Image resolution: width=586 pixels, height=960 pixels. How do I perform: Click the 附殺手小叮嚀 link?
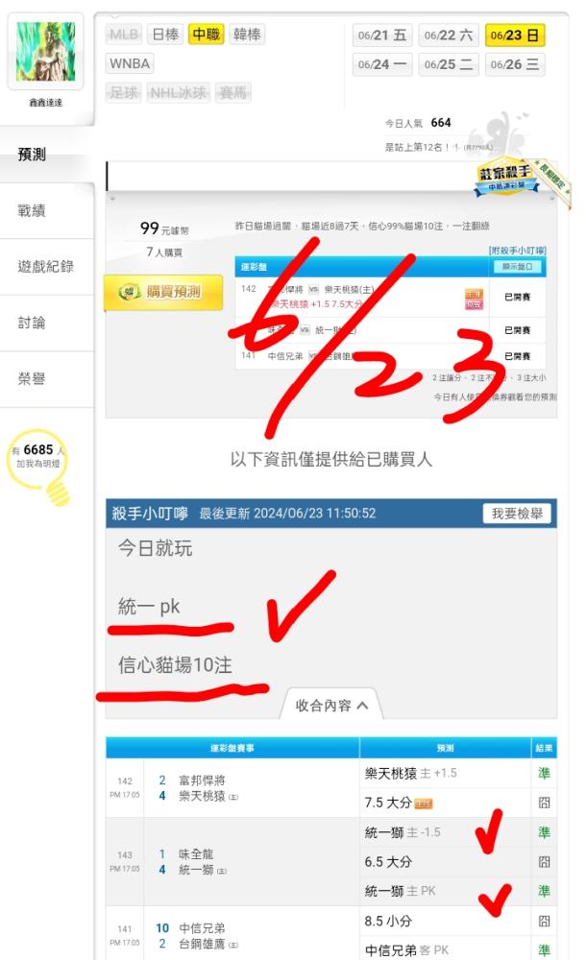click(517, 251)
